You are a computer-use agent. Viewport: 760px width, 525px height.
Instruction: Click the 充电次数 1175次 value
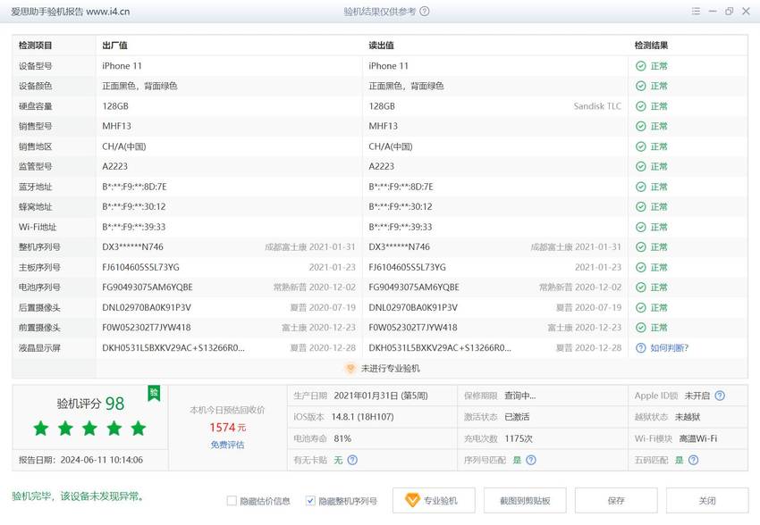tap(518, 438)
